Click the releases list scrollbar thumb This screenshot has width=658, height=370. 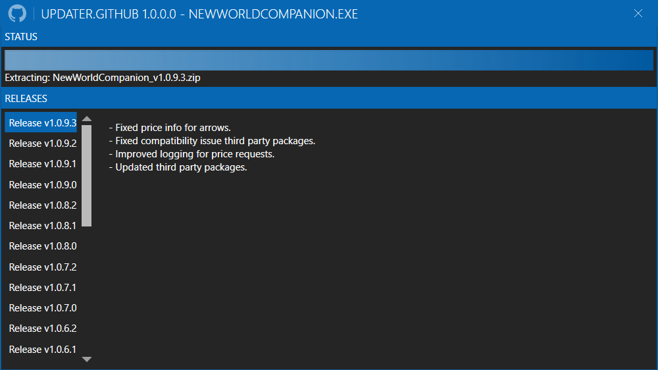86,176
